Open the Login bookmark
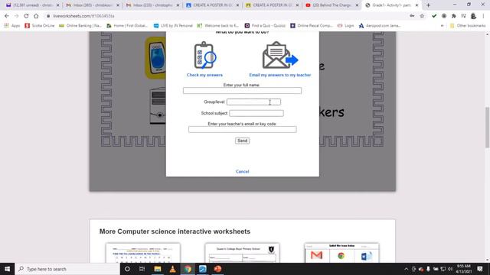This screenshot has height=275, width=490. point(346,25)
